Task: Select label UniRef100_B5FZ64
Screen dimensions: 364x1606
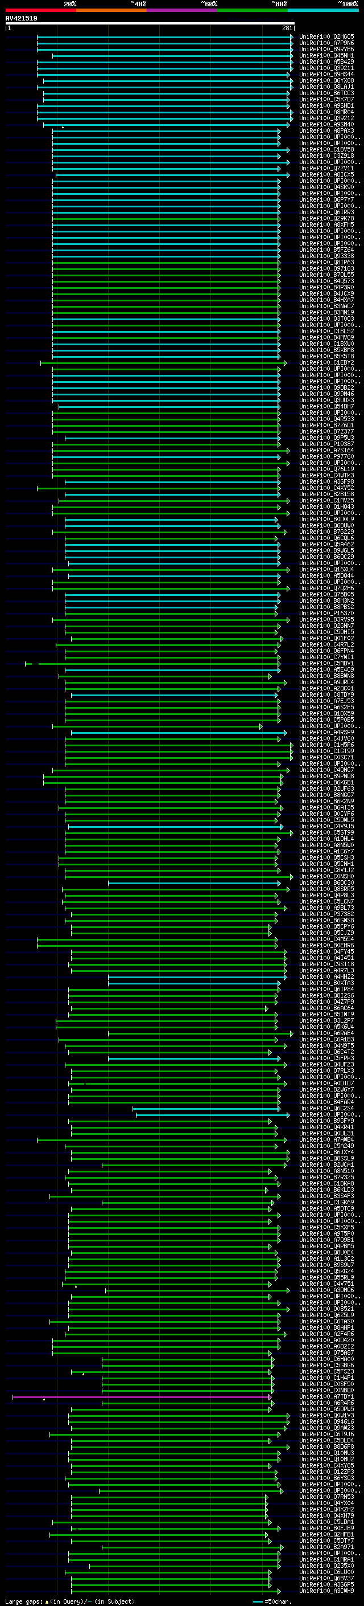Action: (x=326, y=250)
